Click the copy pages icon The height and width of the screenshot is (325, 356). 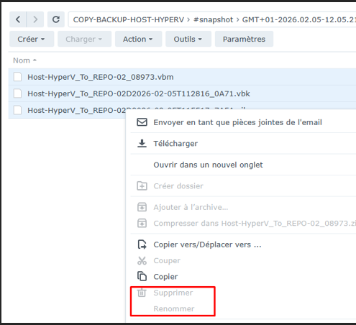142,276
